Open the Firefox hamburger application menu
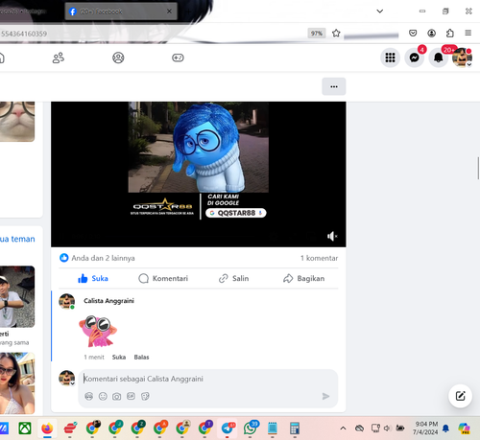 [468, 33]
